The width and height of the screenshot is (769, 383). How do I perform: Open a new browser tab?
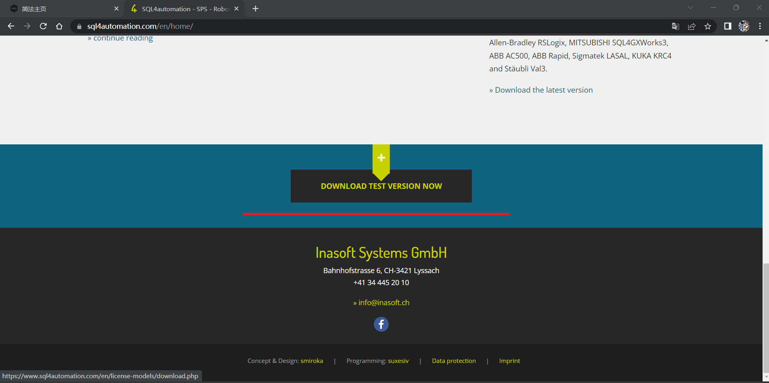pyautogui.click(x=255, y=8)
